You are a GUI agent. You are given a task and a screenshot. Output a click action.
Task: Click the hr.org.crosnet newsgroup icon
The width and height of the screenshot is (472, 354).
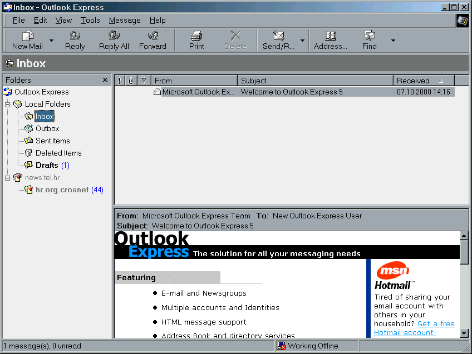tap(28, 190)
